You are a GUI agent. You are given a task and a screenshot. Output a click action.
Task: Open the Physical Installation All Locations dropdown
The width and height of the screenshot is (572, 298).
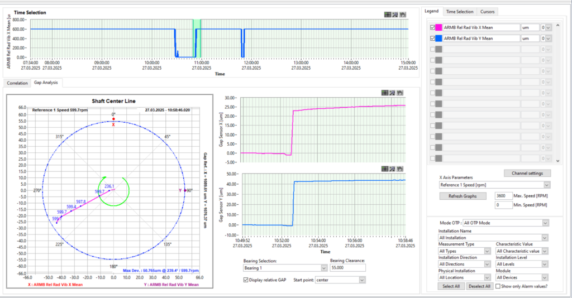click(464, 277)
